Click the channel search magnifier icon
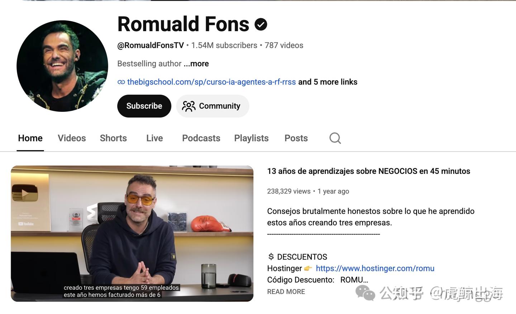Viewport: 516px width, 314px height. click(x=335, y=138)
